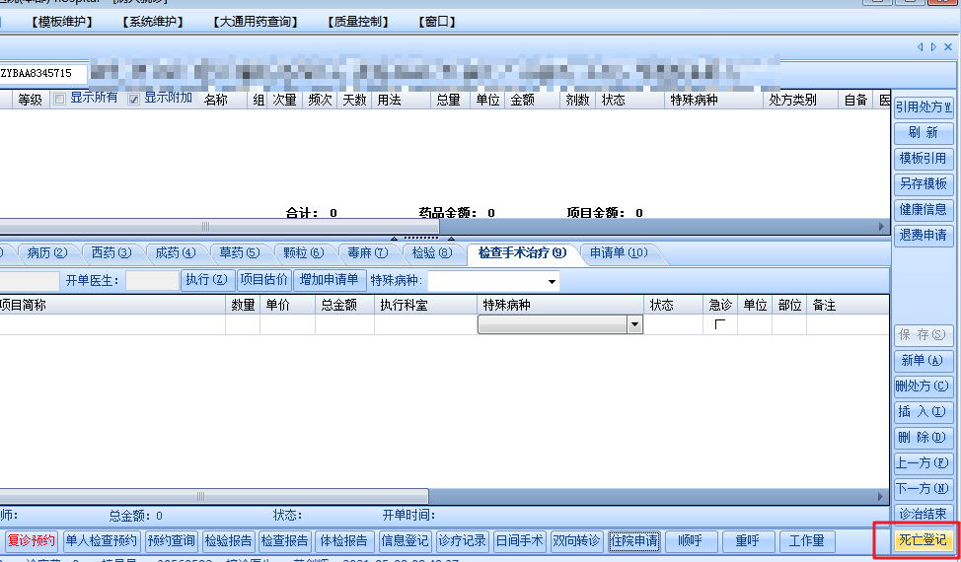Image resolution: width=961 pixels, height=562 pixels.
Task: Click the next-window right arrow icon
Action: coord(933,47)
